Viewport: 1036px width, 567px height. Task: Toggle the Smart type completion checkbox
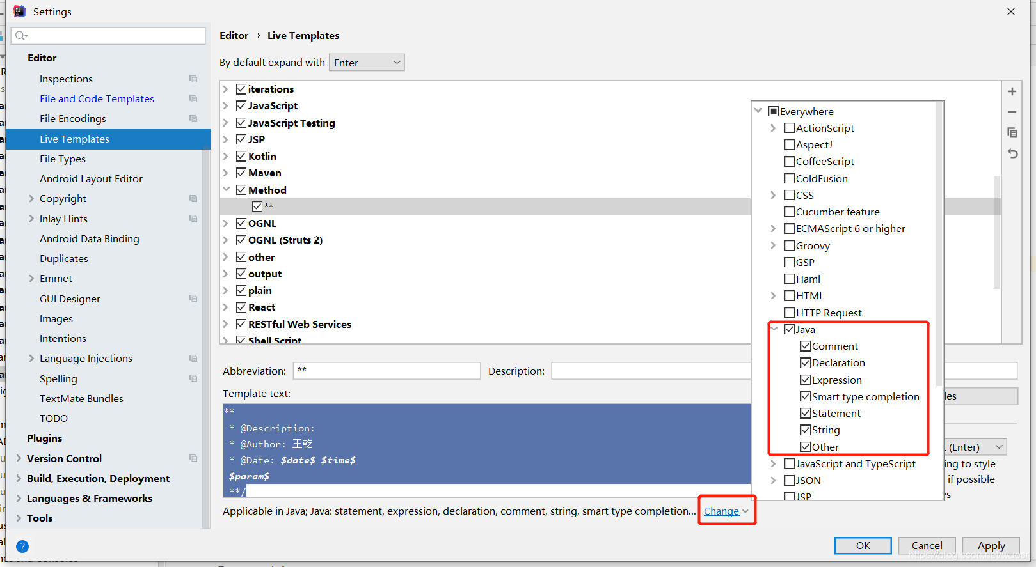[805, 396]
